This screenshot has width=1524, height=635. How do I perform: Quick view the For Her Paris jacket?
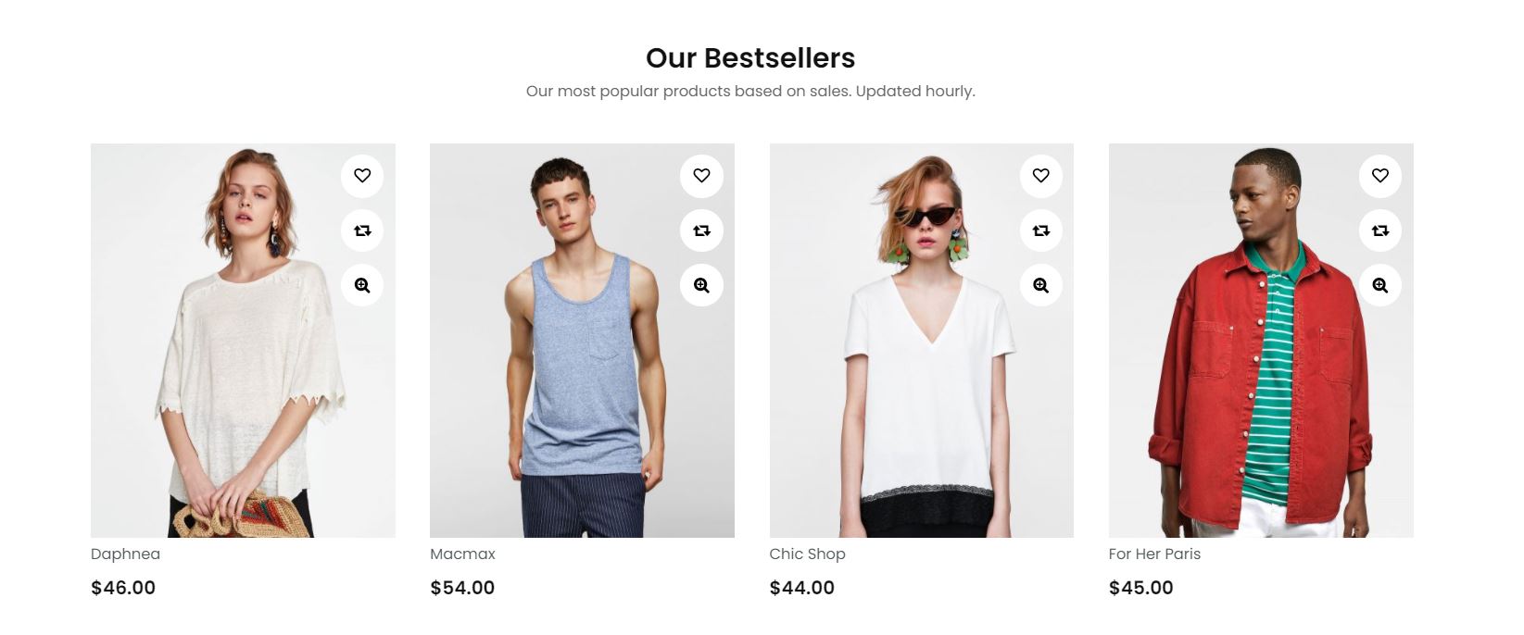pyautogui.click(x=1380, y=285)
